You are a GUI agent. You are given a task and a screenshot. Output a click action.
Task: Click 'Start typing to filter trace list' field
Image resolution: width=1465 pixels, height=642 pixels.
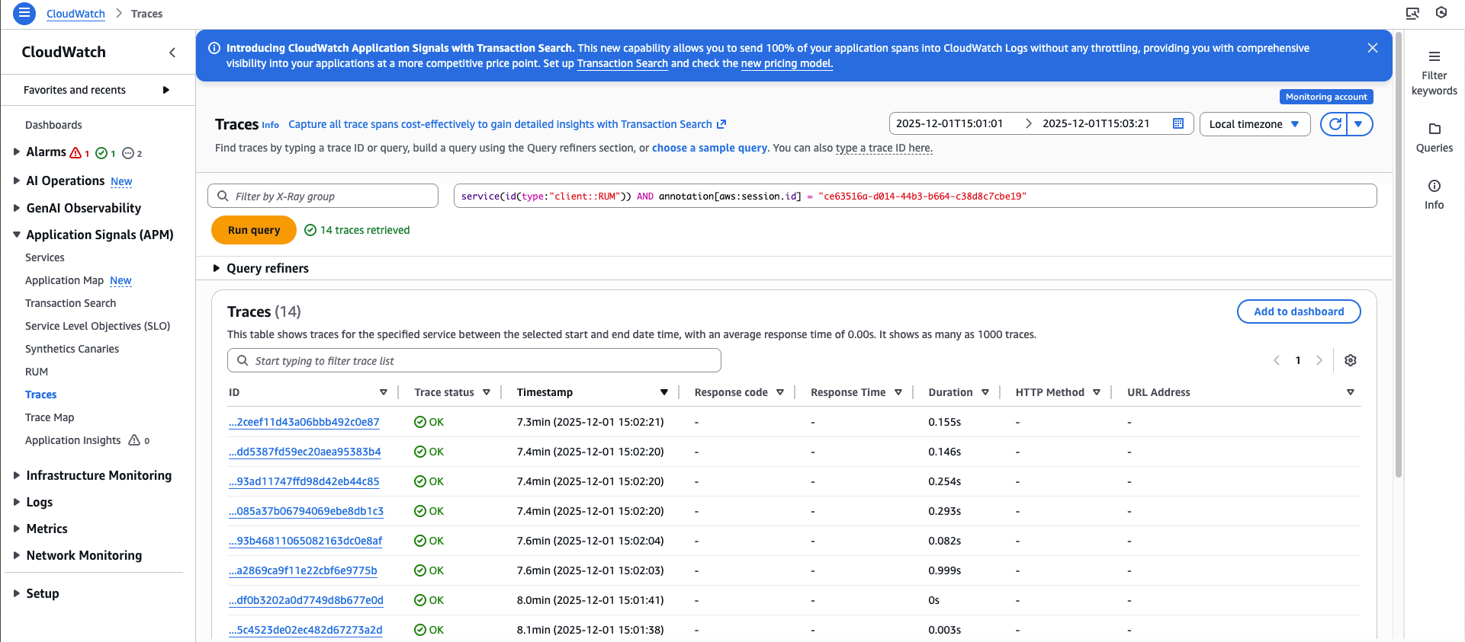[474, 360]
